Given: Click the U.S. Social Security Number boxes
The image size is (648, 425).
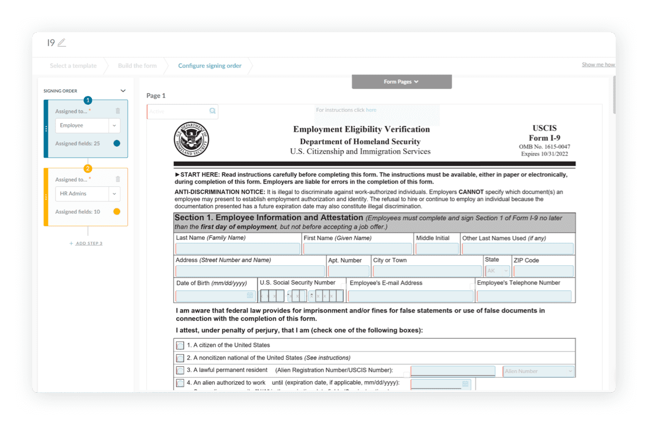Looking at the screenshot, I should point(302,296).
